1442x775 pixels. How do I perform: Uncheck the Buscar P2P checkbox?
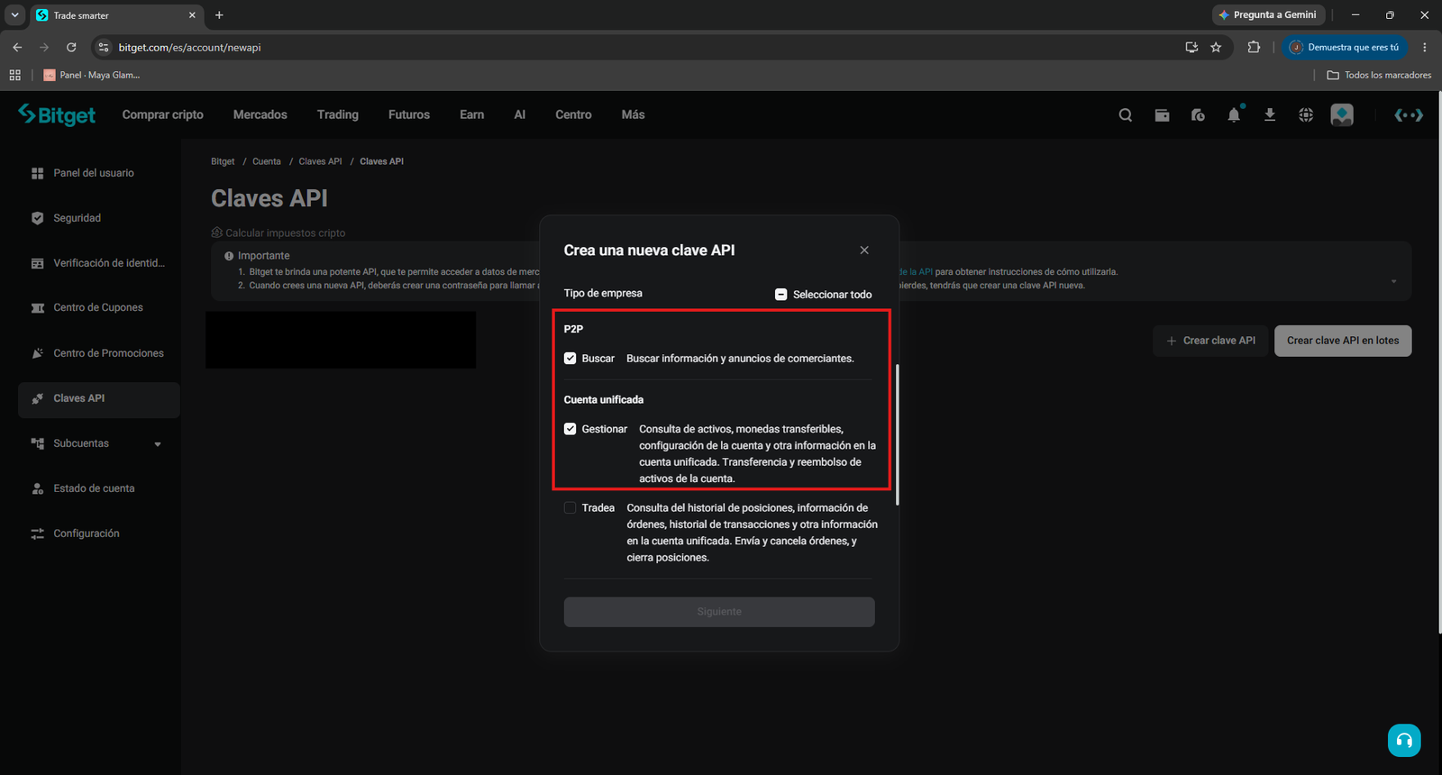(x=570, y=359)
